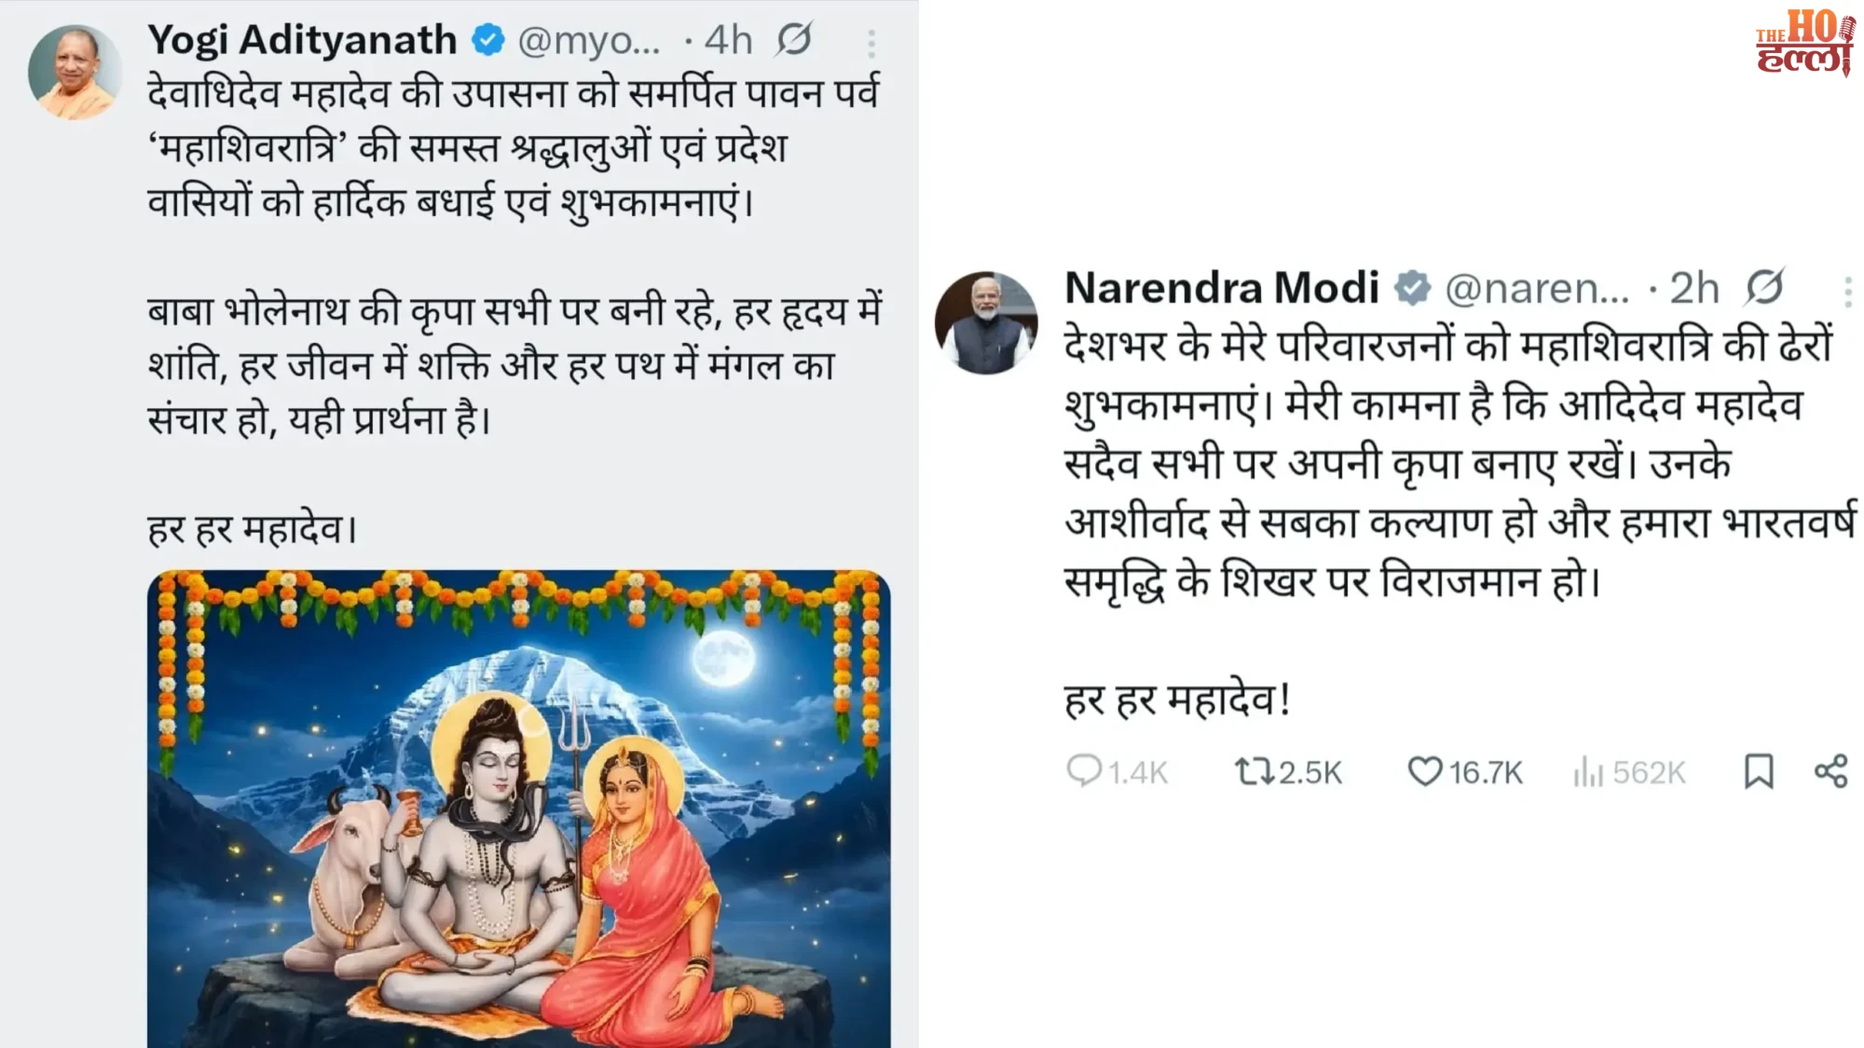
Task: Select the 16.7K like count slider area
Action: [x=1474, y=771]
